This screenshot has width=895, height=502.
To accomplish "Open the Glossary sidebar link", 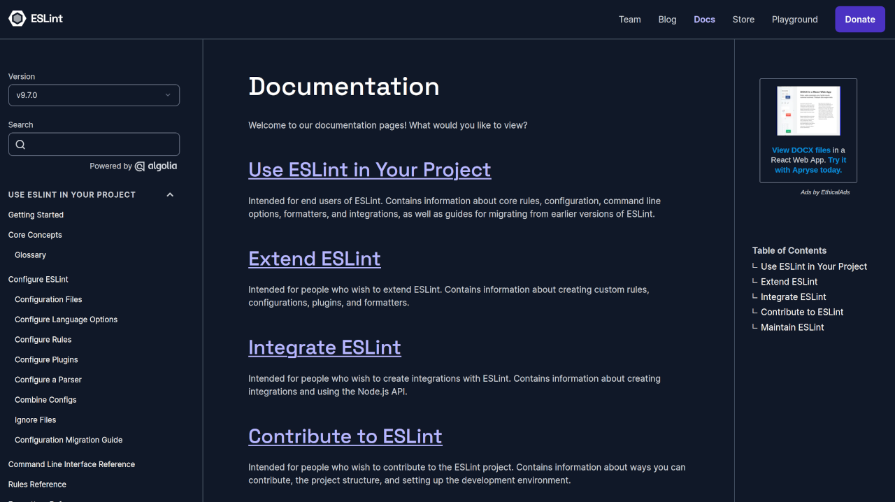I will coord(30,255).
